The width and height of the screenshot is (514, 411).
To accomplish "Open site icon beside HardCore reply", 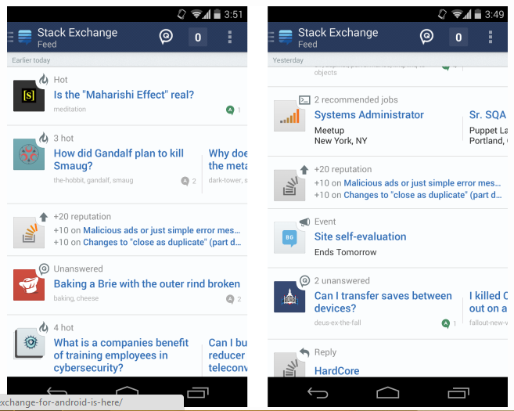I will click(x=289, y=365).
